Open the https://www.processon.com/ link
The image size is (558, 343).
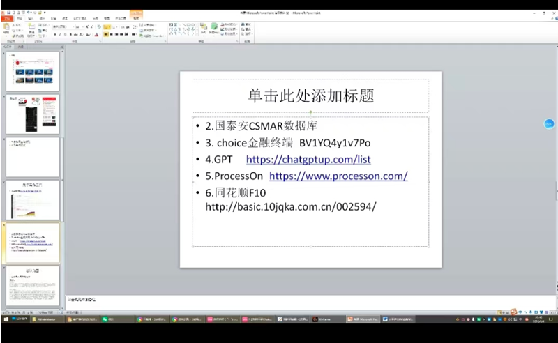338,176
